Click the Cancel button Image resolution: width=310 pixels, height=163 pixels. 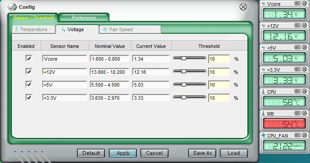coord(154,153)
